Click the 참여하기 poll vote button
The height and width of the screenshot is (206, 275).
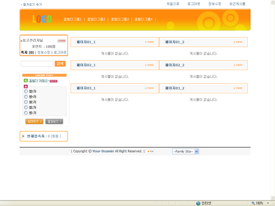pos(34,122)
